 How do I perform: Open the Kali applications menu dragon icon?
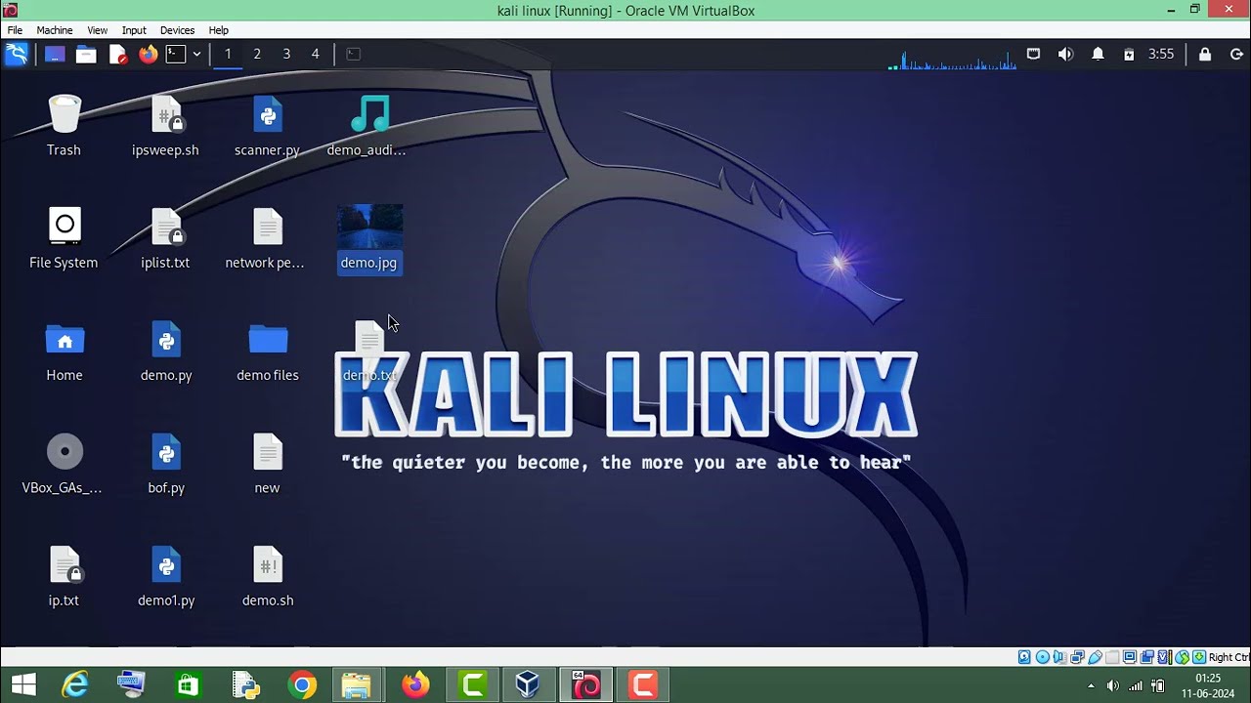16,54
